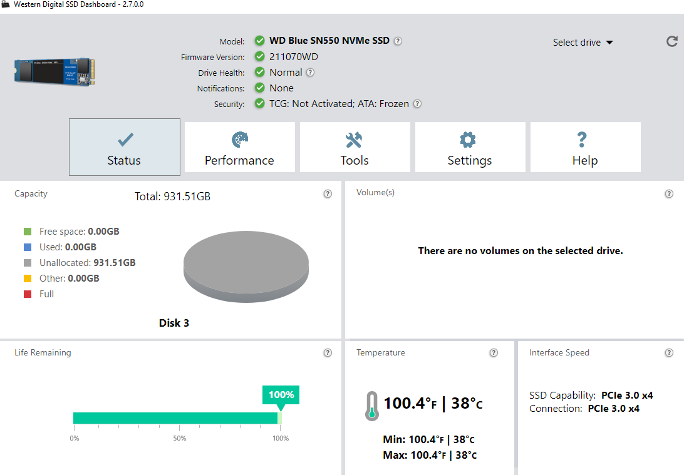Click the Disk 3 label
Image resolution: width=684 pixels, height=475 pixels.
[174, 323]
